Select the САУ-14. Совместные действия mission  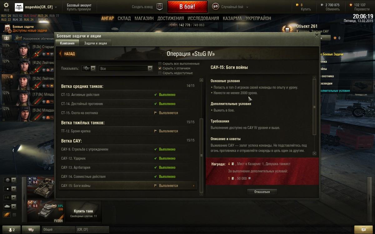point(128,177)
